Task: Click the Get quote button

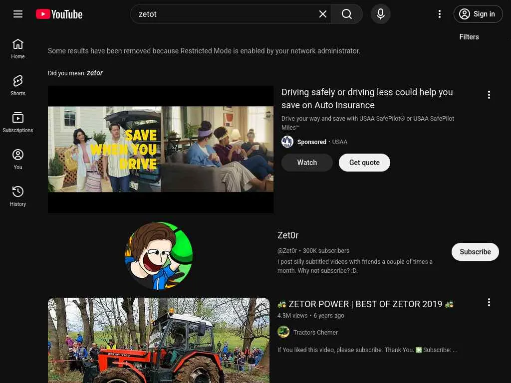Action: click(364, 163)
